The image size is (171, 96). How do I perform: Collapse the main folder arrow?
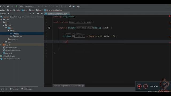(3, 25)
